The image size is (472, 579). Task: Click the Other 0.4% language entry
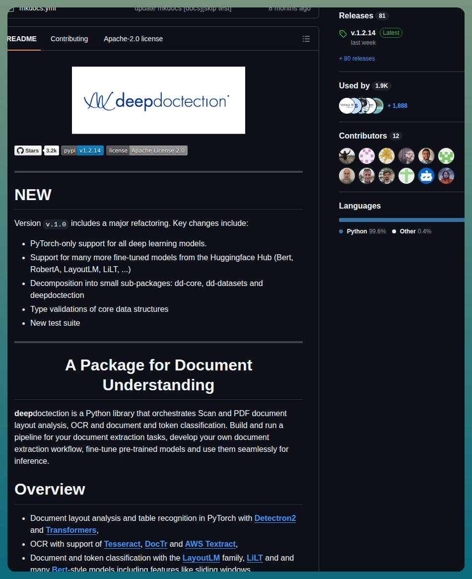(411, 231)
